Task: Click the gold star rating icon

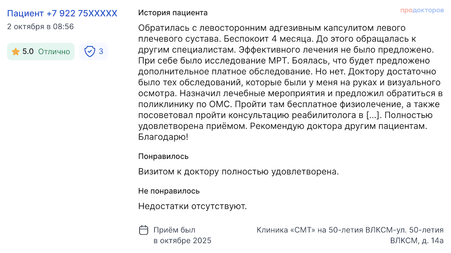Action: point(16,52)
